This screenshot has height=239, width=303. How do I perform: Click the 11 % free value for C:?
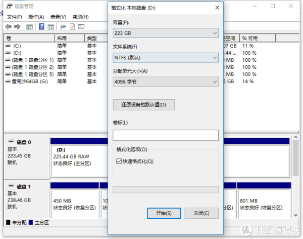pyautogui.click(x=248, y=46)
